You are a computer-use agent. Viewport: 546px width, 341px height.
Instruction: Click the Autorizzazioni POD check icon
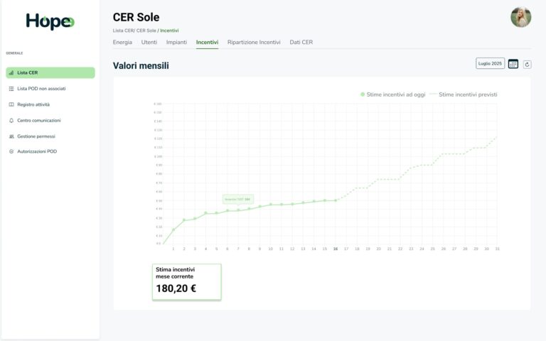click(11, 151)
